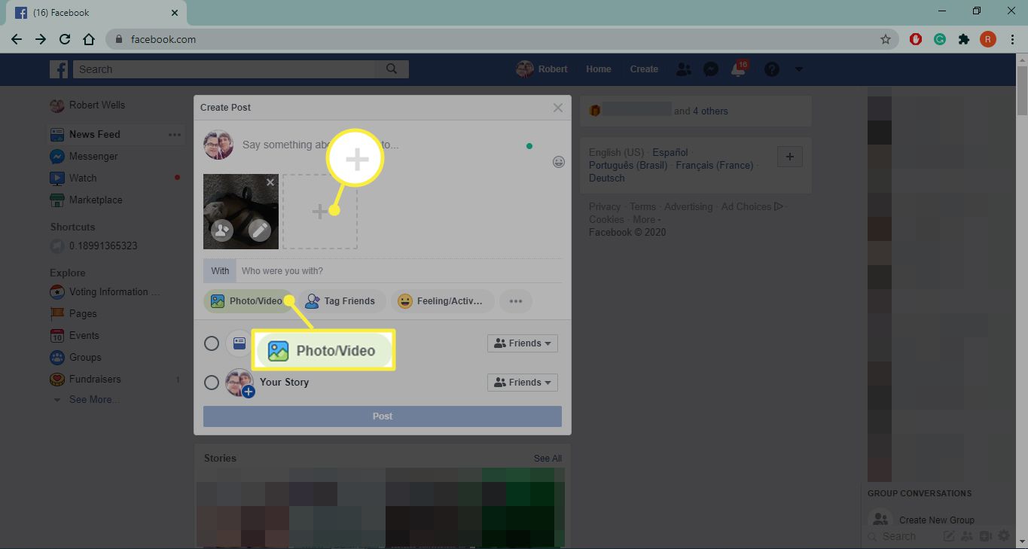This screenshot has width=1028, height=549.
Task: Remove the uploaded photo thumbnail
Action: (x=270, y=182)
